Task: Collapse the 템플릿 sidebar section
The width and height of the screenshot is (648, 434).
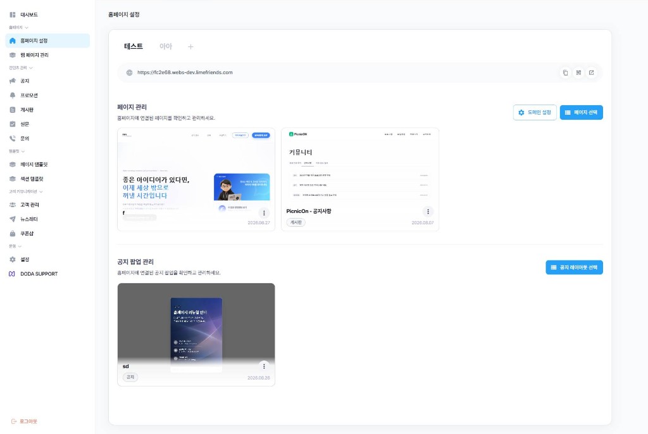Action: (16, 151)
